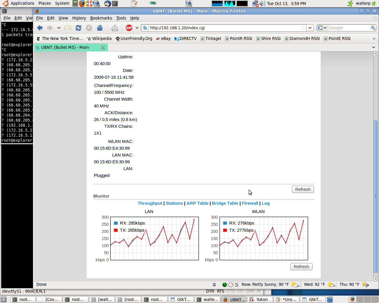Launch Thunderbird mail from top panel
This screenshot has width=379, height=303.
(x=108, y=4)
